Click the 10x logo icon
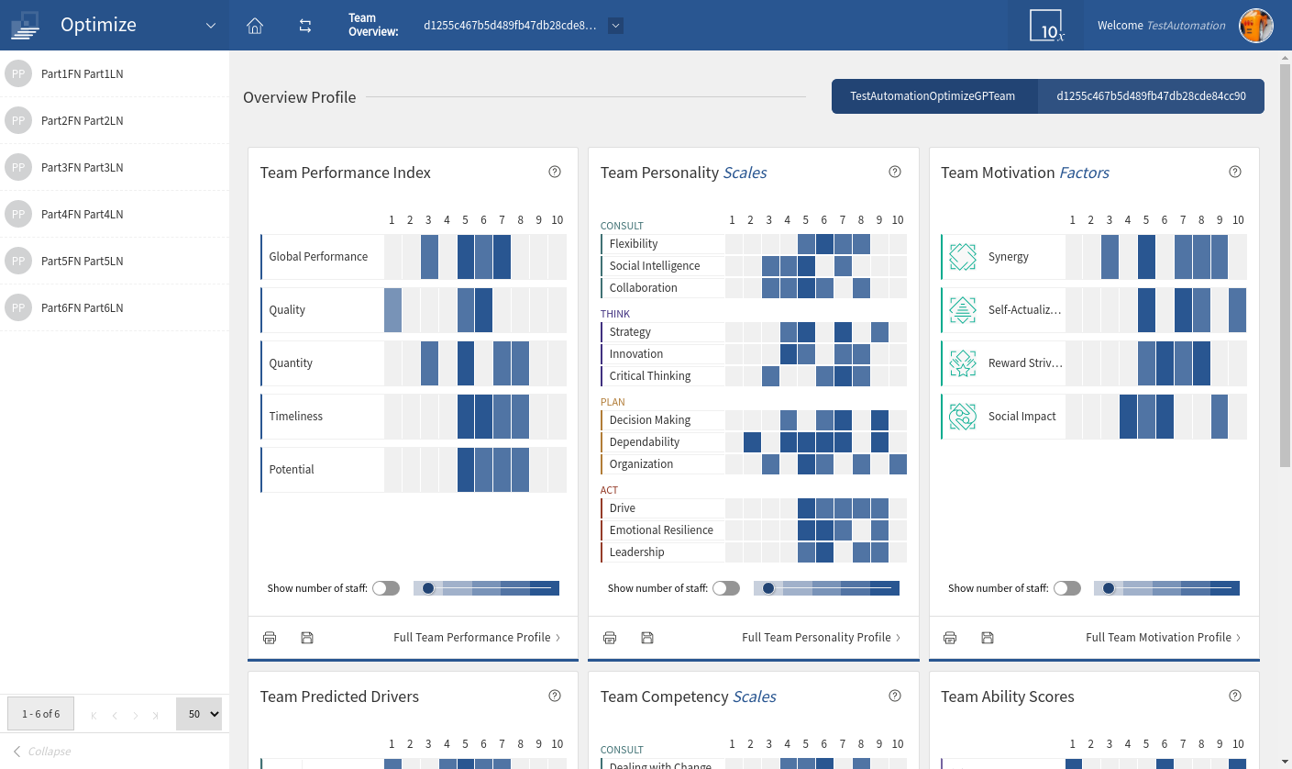The image size is (1292, 769). pos(1046,26)
